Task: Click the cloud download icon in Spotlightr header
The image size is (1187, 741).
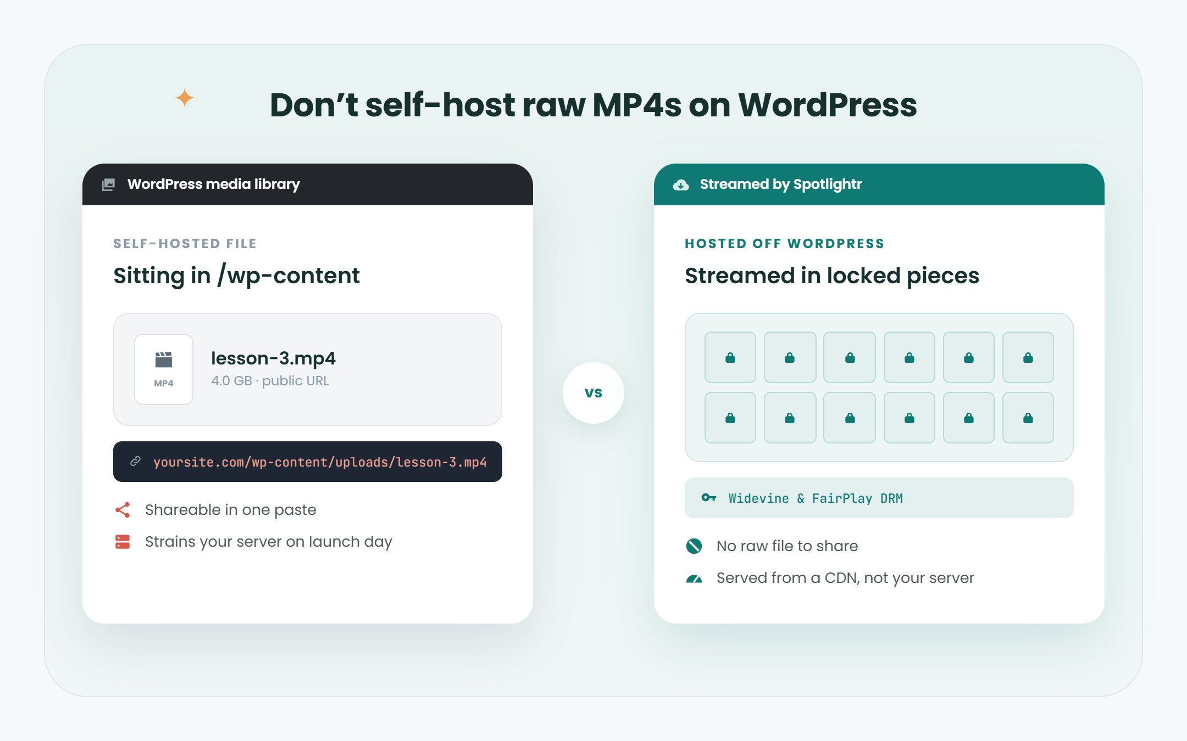Action: click(x=681, y=184)
